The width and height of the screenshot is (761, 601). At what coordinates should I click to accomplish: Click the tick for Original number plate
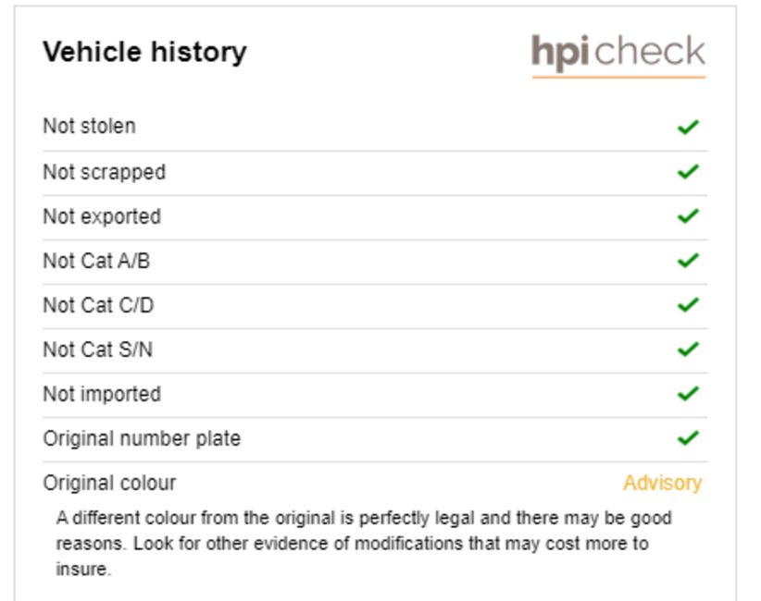pos(688,438)
